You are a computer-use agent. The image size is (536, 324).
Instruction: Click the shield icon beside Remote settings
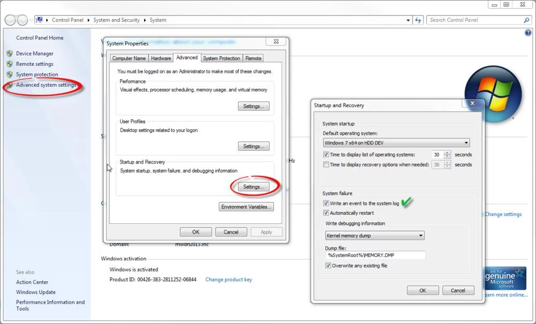click(10, 64)
